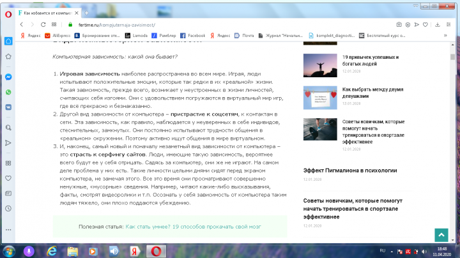Click the green padlock security icon
The image size is (460, 258).
click(x=70, y=25)
